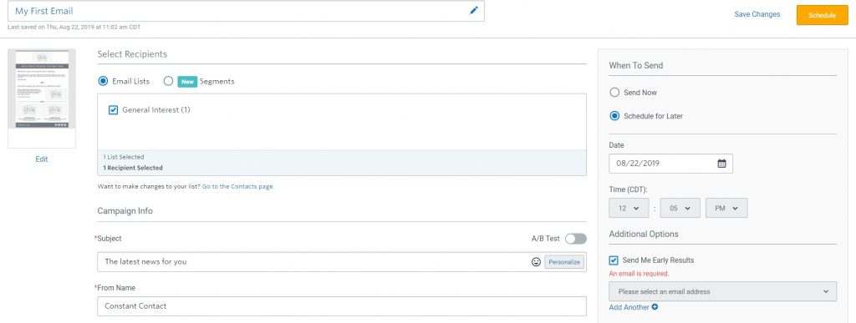The image size is (856, 323).
Task: Open the calendar icon in the Date field
Action: [x=721, y=164]
